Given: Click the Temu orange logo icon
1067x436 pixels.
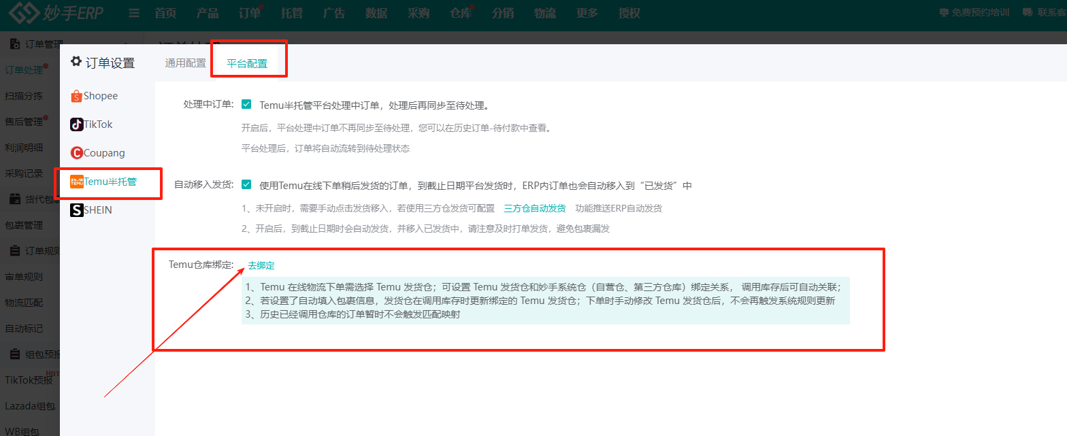Looking at the screenshot, I should click(x=76, y=182).
